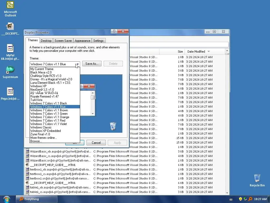
Task: Open the Appearance tab
Action: pyautogui.click(x=83, y=41)
